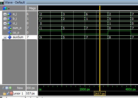The image size is (138, 98).
Task: Select the b_i signal name
Action: [x=15, y=19]
